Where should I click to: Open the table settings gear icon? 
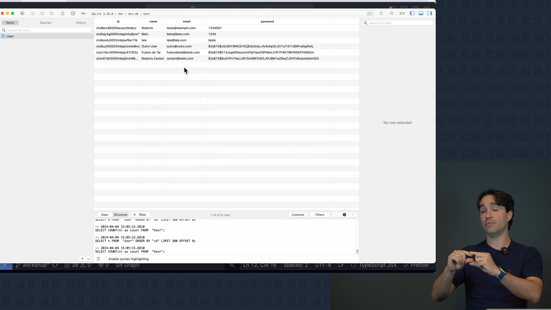(x=344, y=215)
